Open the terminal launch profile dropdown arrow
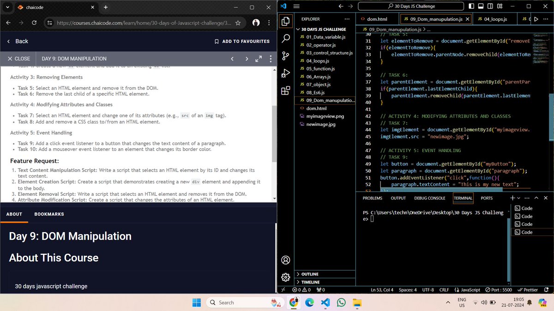The width and height of the screenshot is (554, 311). click(x=518, y=198)
